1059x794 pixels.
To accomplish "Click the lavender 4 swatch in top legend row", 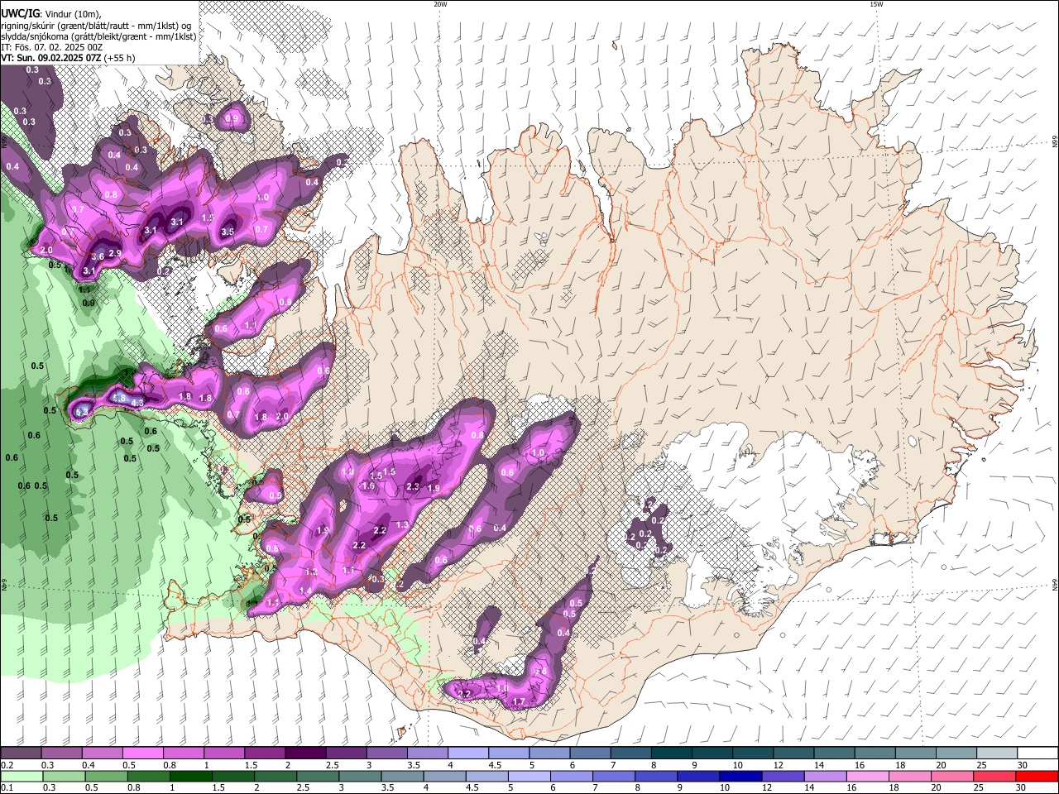I will (x=467, y=753).
